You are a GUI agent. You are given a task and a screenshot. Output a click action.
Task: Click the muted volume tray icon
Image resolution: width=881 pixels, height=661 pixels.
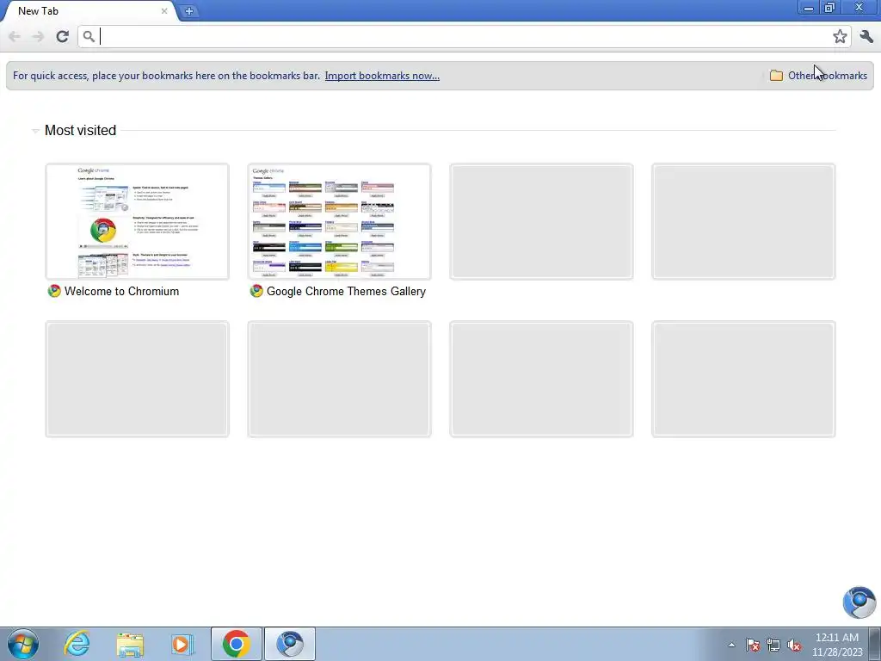tap(794, 645)
